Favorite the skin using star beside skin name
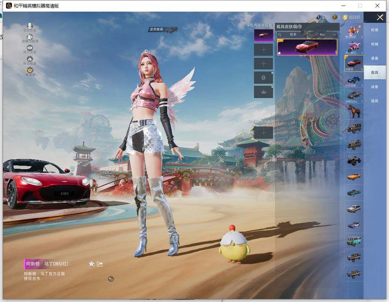The height and width of the screenshot is (302, 389). pyautogui.click(x=91, y=264)
